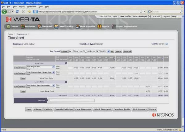Click the Override Validation button
The image size is (185, 132).
(x=64, y=110)
